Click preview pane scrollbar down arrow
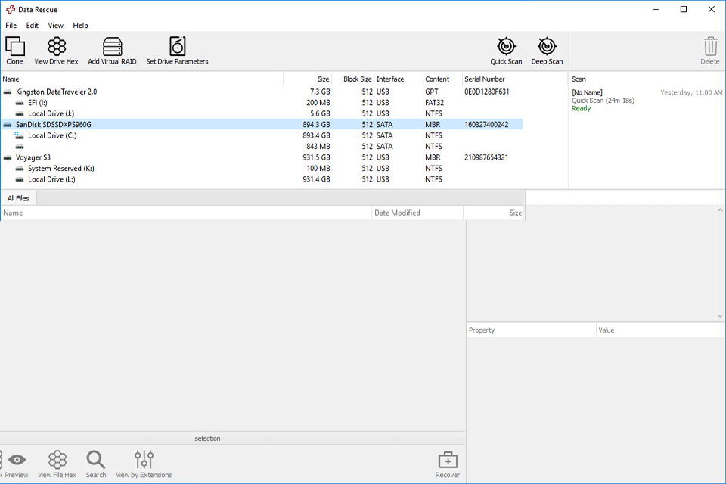The image size is (726, 484). click(720, 316)
